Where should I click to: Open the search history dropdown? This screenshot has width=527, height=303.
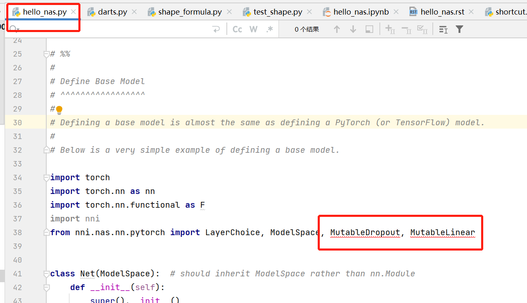tap(14, 29)
